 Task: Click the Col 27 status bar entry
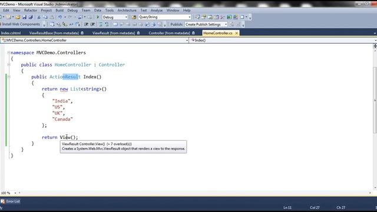[x=315, y=207]
